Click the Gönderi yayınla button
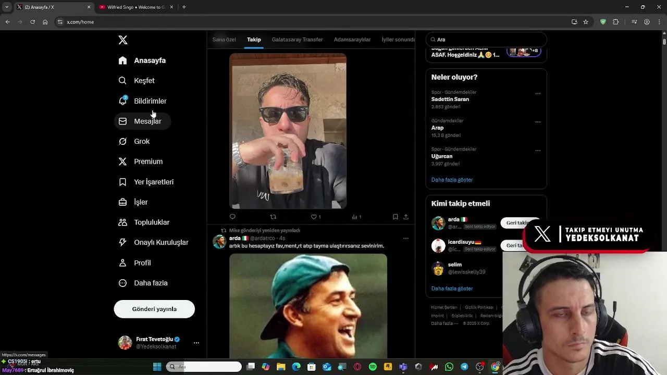This screenshot has width=667, height=375. (154, 309)
